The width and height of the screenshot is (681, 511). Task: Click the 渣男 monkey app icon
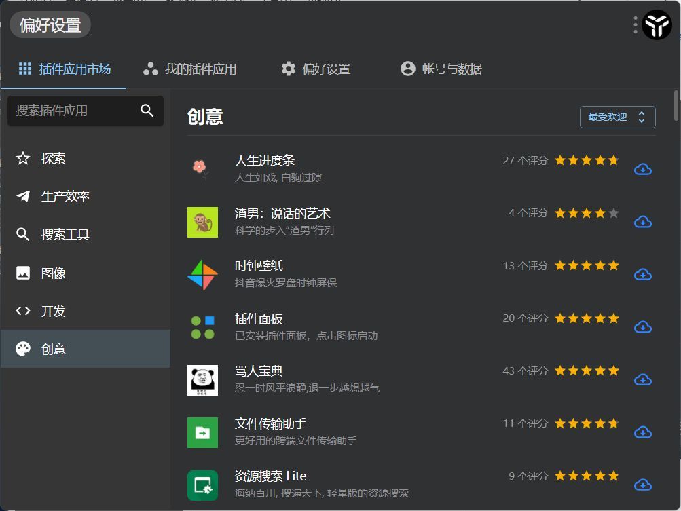coord(202,223)
